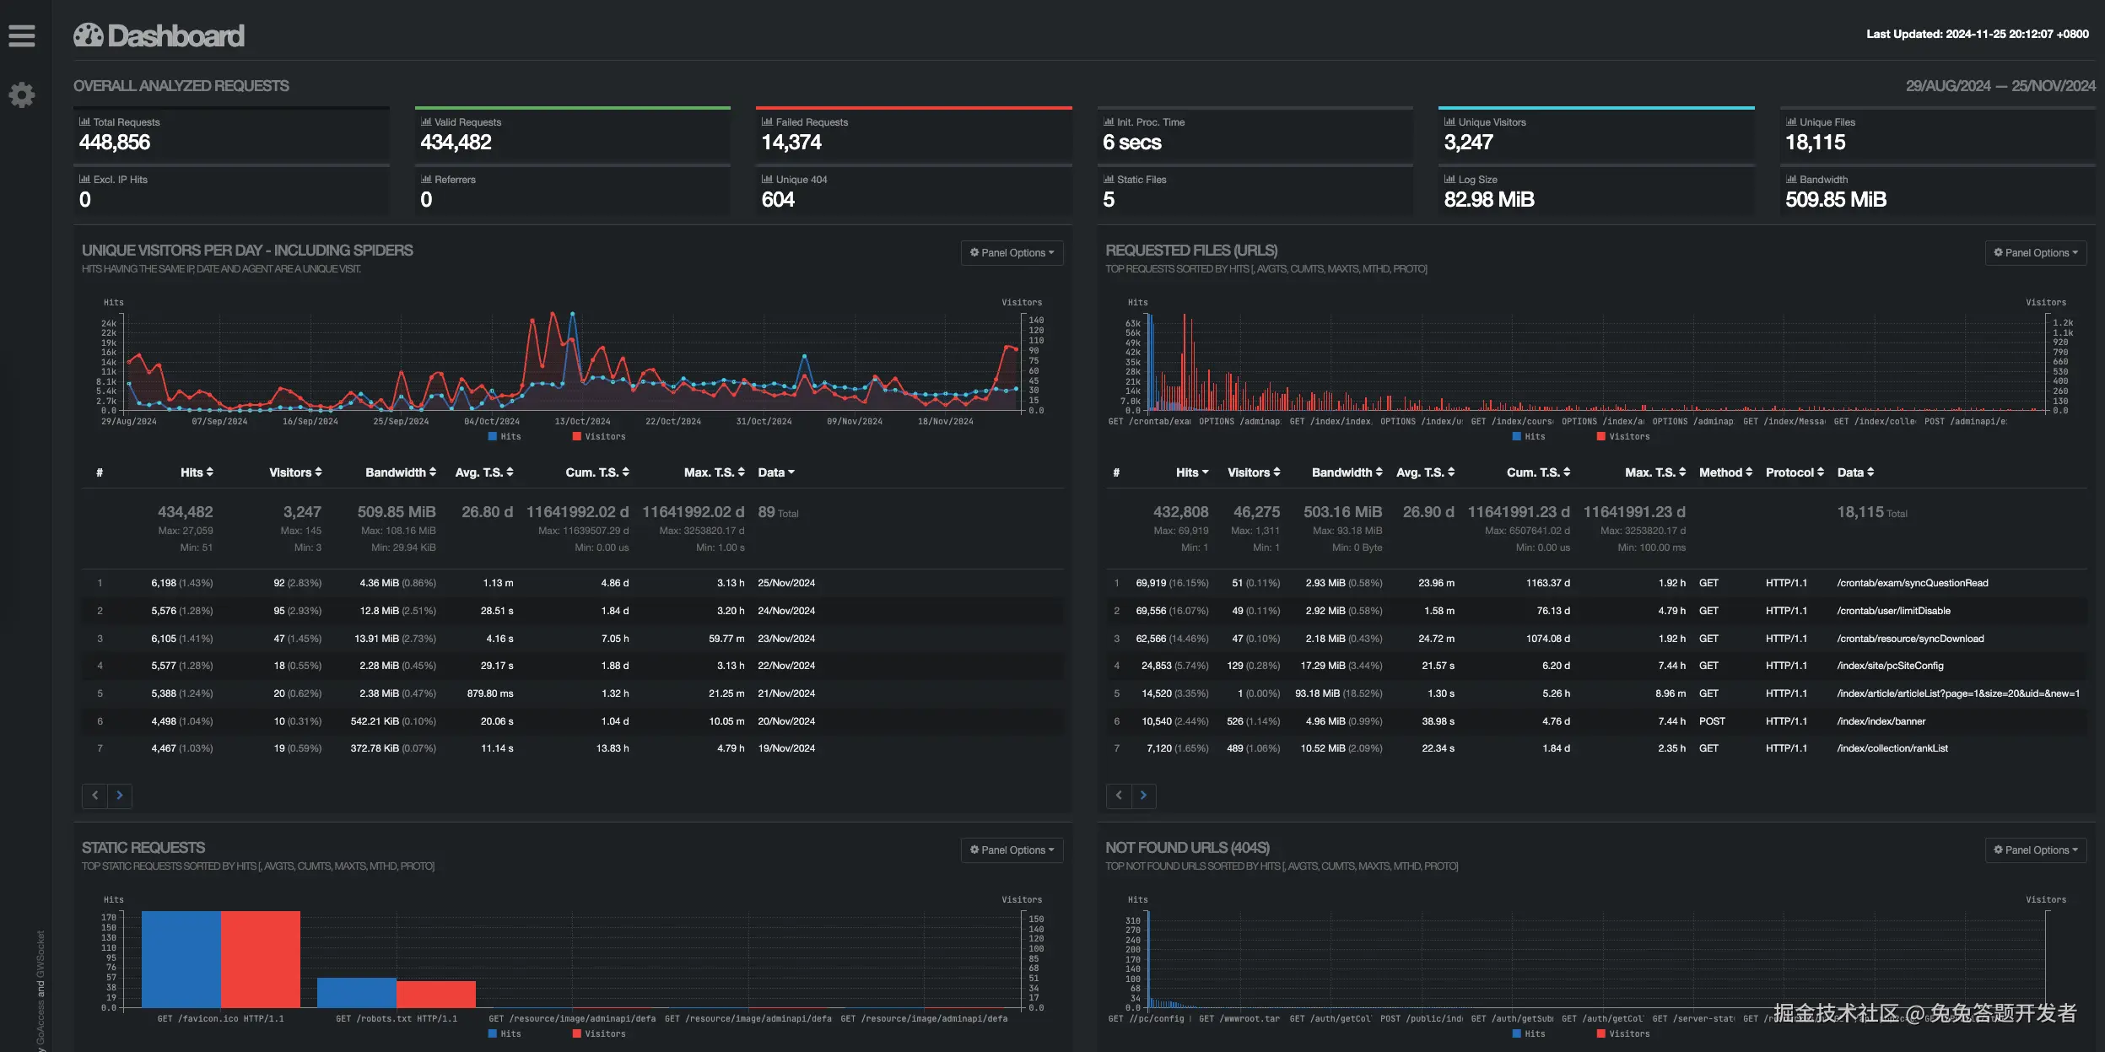Toggle Visitors legend in Requested Files chart
2105x1052 pixels.
click(x=1622, y=437)
